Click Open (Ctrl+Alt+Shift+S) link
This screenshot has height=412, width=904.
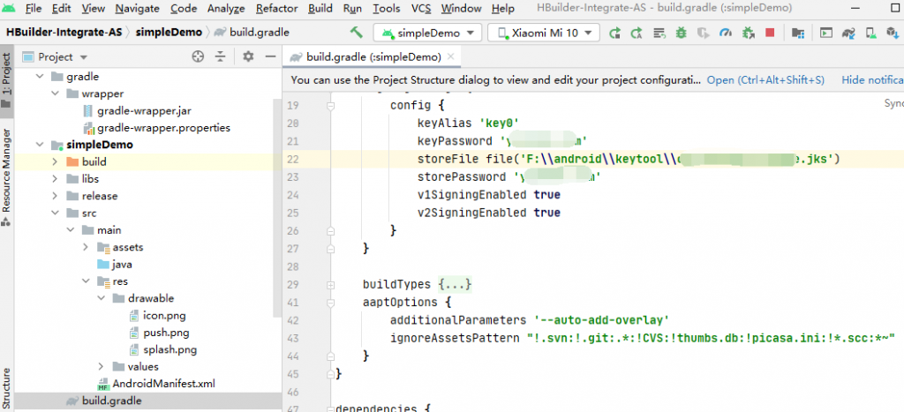click(x=765, y=79)
